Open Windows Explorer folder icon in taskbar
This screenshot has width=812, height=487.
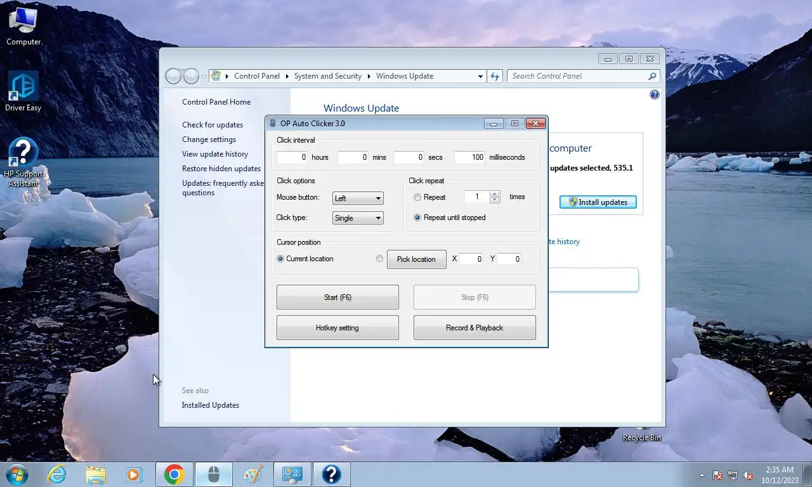[x=96, y=474]
